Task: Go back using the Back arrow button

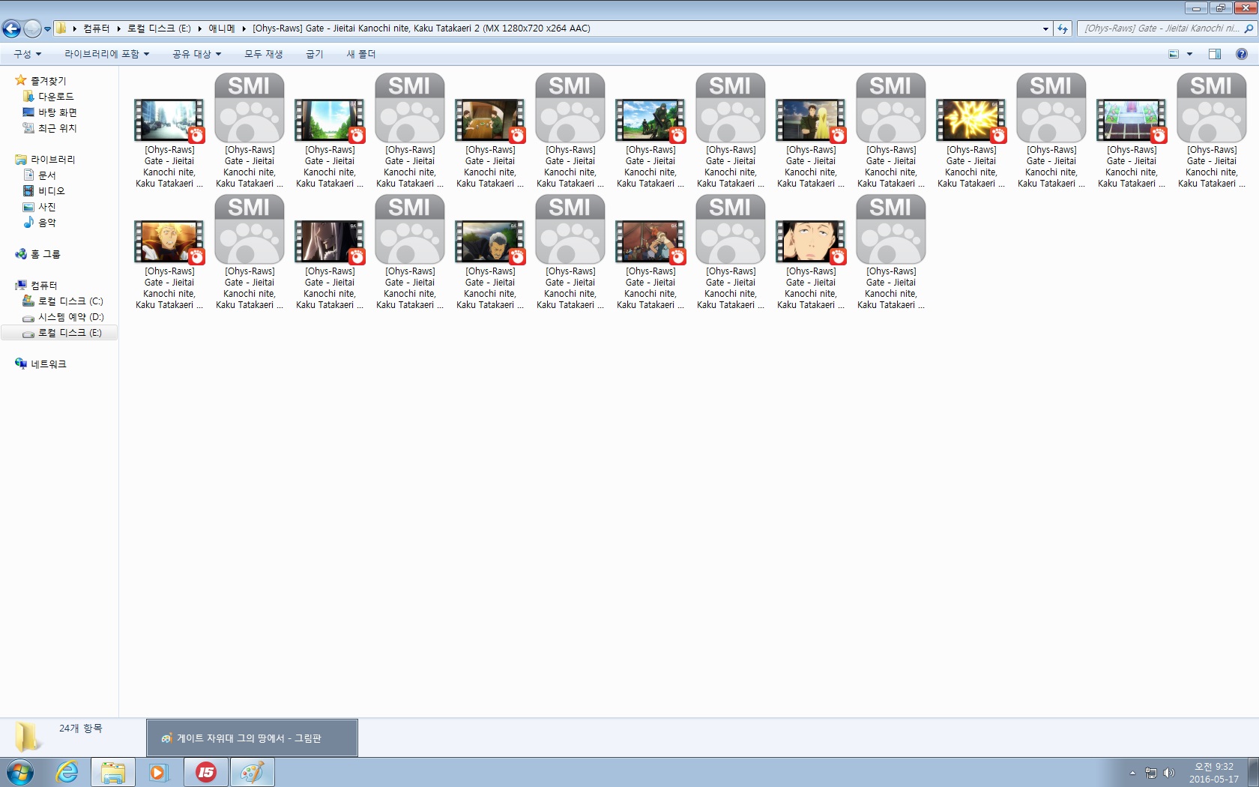Action: point(11,28)
